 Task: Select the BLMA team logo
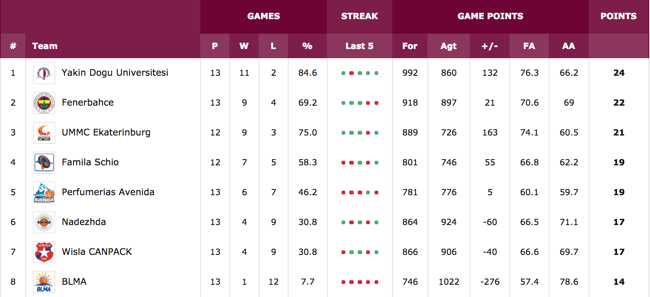tap(44, 282)
